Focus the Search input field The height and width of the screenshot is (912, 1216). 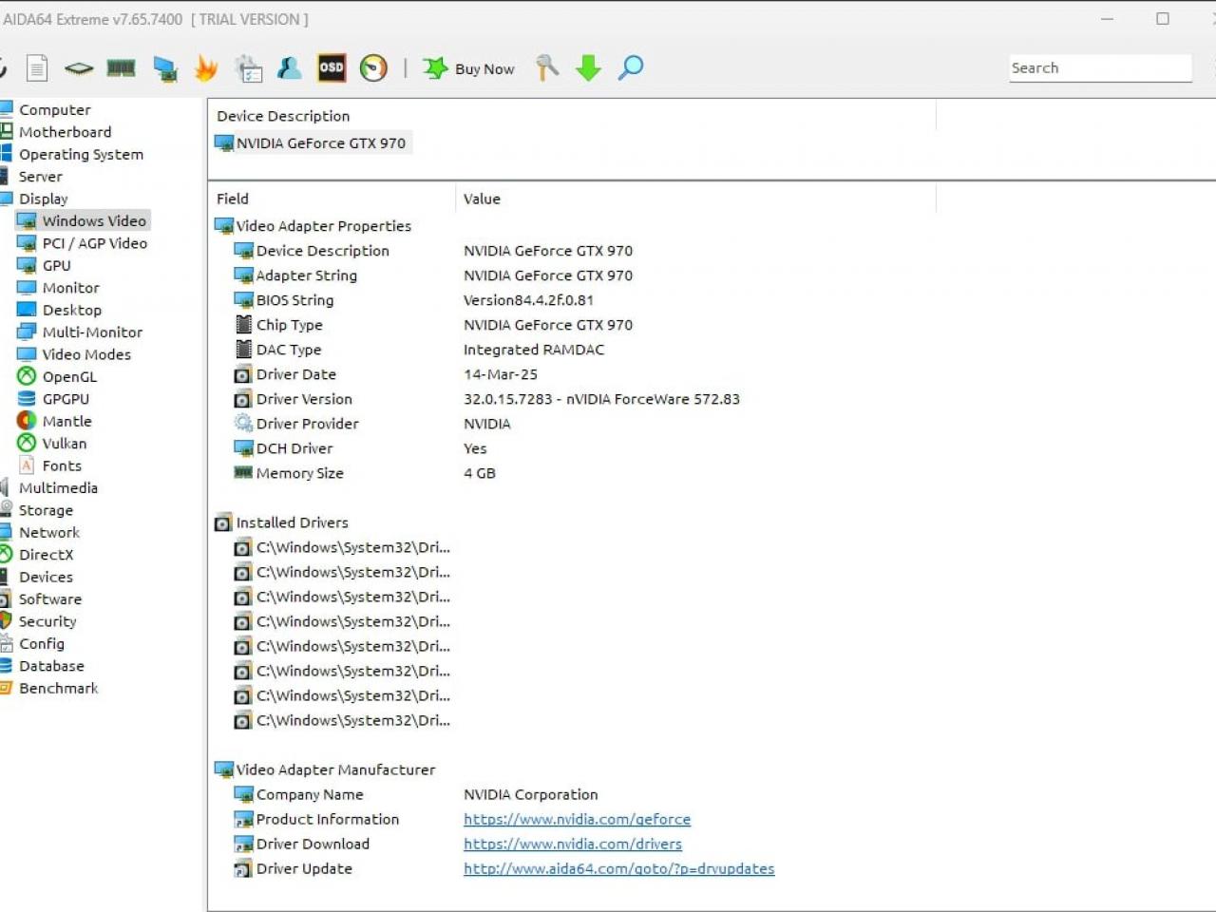pos(1100,68)
